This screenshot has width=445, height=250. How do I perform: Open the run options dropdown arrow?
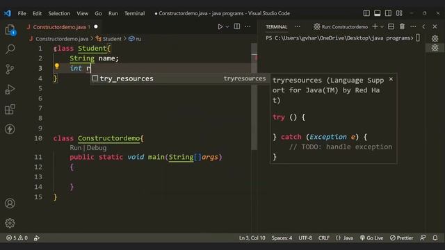(x=227, y=27)
